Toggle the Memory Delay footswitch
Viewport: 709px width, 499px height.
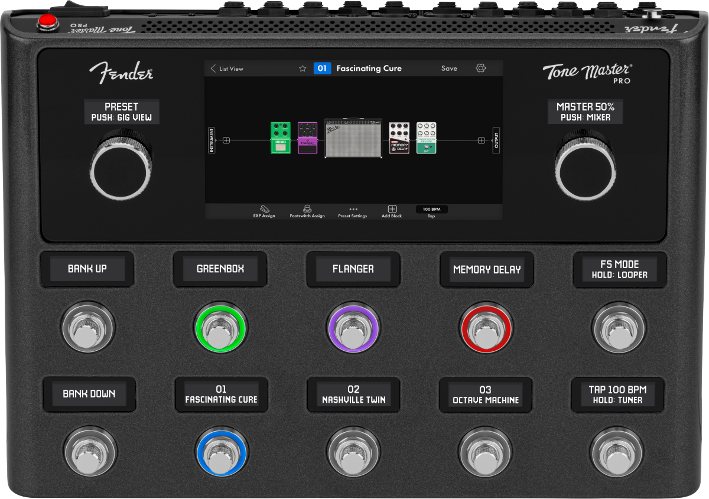tap(486, 330)
